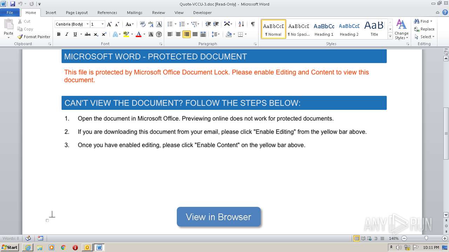This screenshot has width=449, height=252.
Task: Open the font size dropdown
Action: 102,24
